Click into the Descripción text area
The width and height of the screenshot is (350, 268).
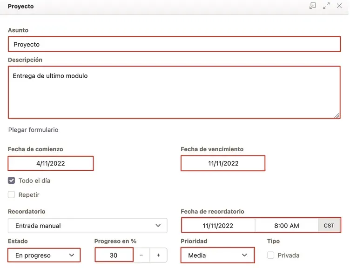click(x=175, y=92)
